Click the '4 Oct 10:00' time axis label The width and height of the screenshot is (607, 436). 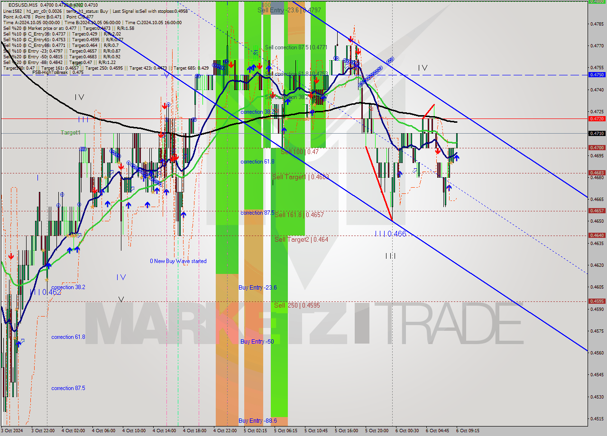coord(134,431)
